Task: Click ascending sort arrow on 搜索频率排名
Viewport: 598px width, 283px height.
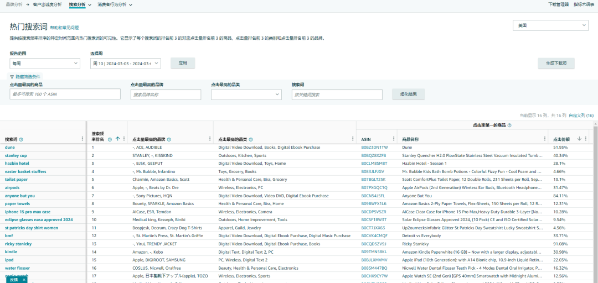Action: 117,139
